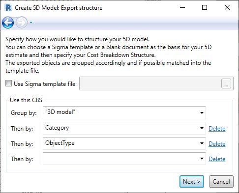This screenshot has width=239, height=193.
Task: Enable Use Sigma template file checkbox
Action: 8,83
